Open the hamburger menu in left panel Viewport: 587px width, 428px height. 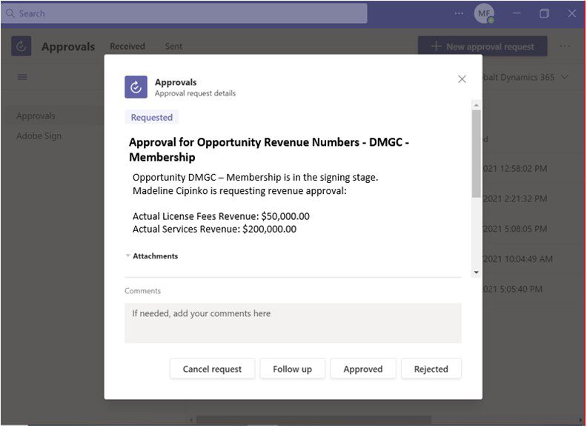coord(22,77)
